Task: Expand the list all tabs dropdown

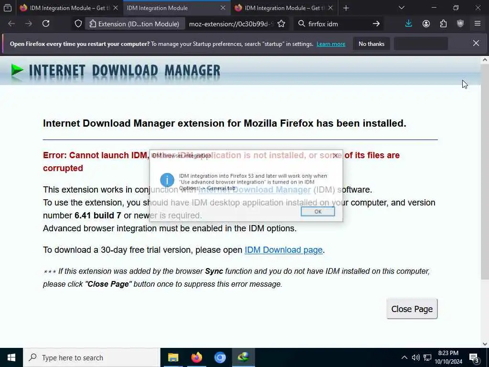Action: [401, 8]
